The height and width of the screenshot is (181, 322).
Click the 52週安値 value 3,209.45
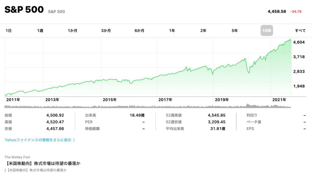(217, 122)
